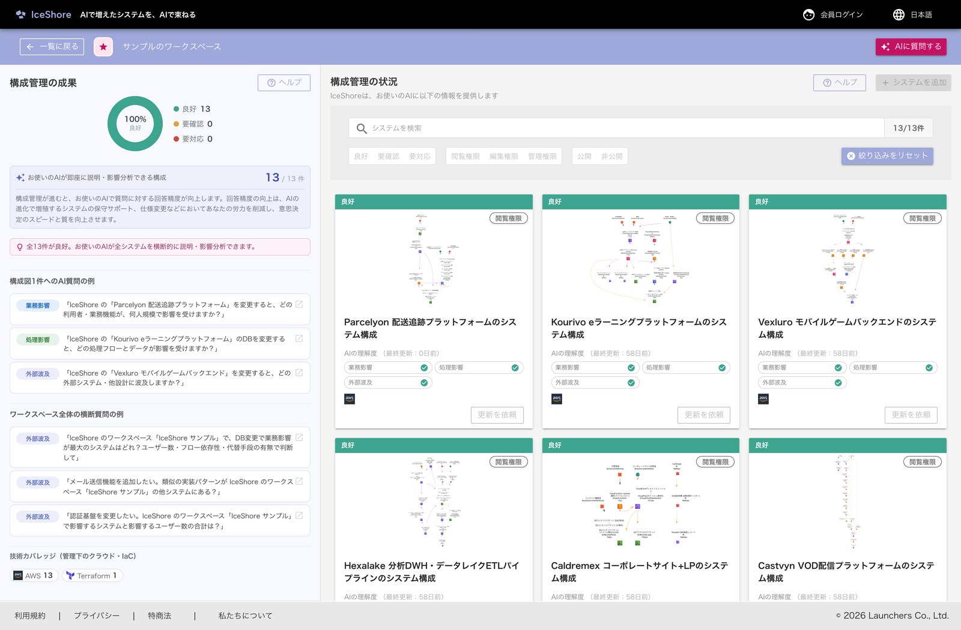This screenshot has height=630, width=961.
Task: Open external link icon for Parcelyon question
Action: tap(299, 305)
